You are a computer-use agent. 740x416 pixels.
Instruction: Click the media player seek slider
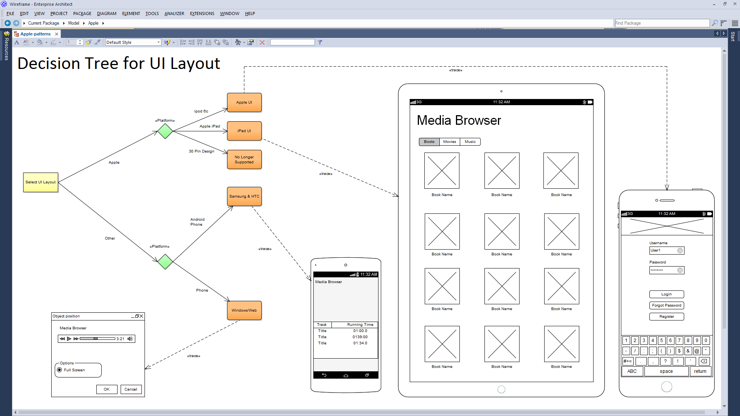click(97, 339)
